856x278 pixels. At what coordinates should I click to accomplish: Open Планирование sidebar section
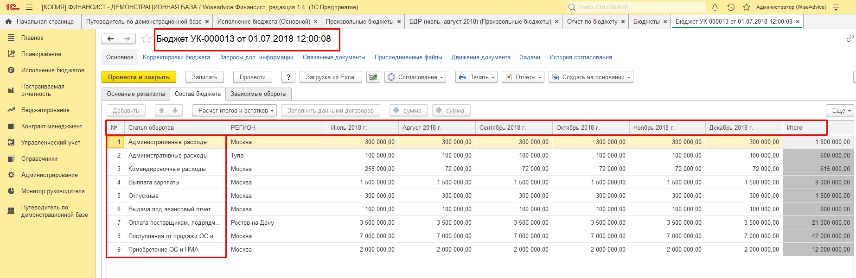point(41,54)
